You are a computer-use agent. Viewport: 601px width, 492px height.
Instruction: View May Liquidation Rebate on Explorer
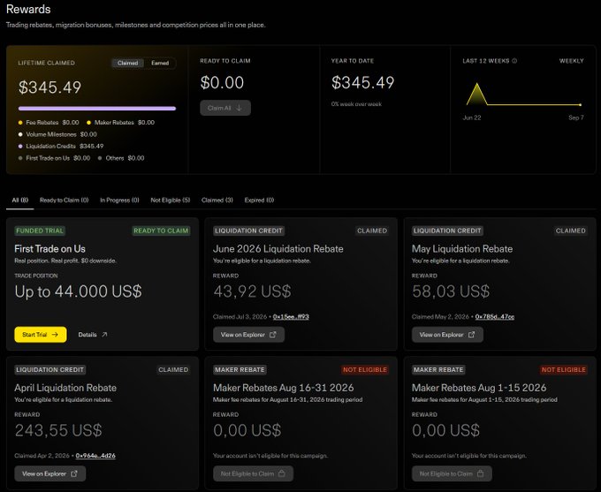tap(447, 335)
